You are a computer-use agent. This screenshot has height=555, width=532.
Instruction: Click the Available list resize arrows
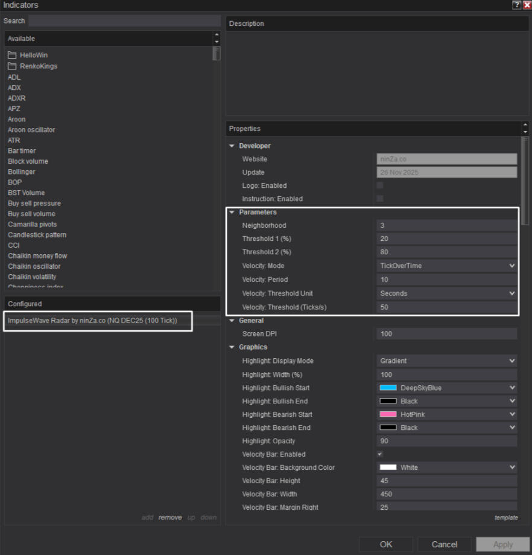pos(217,38)
